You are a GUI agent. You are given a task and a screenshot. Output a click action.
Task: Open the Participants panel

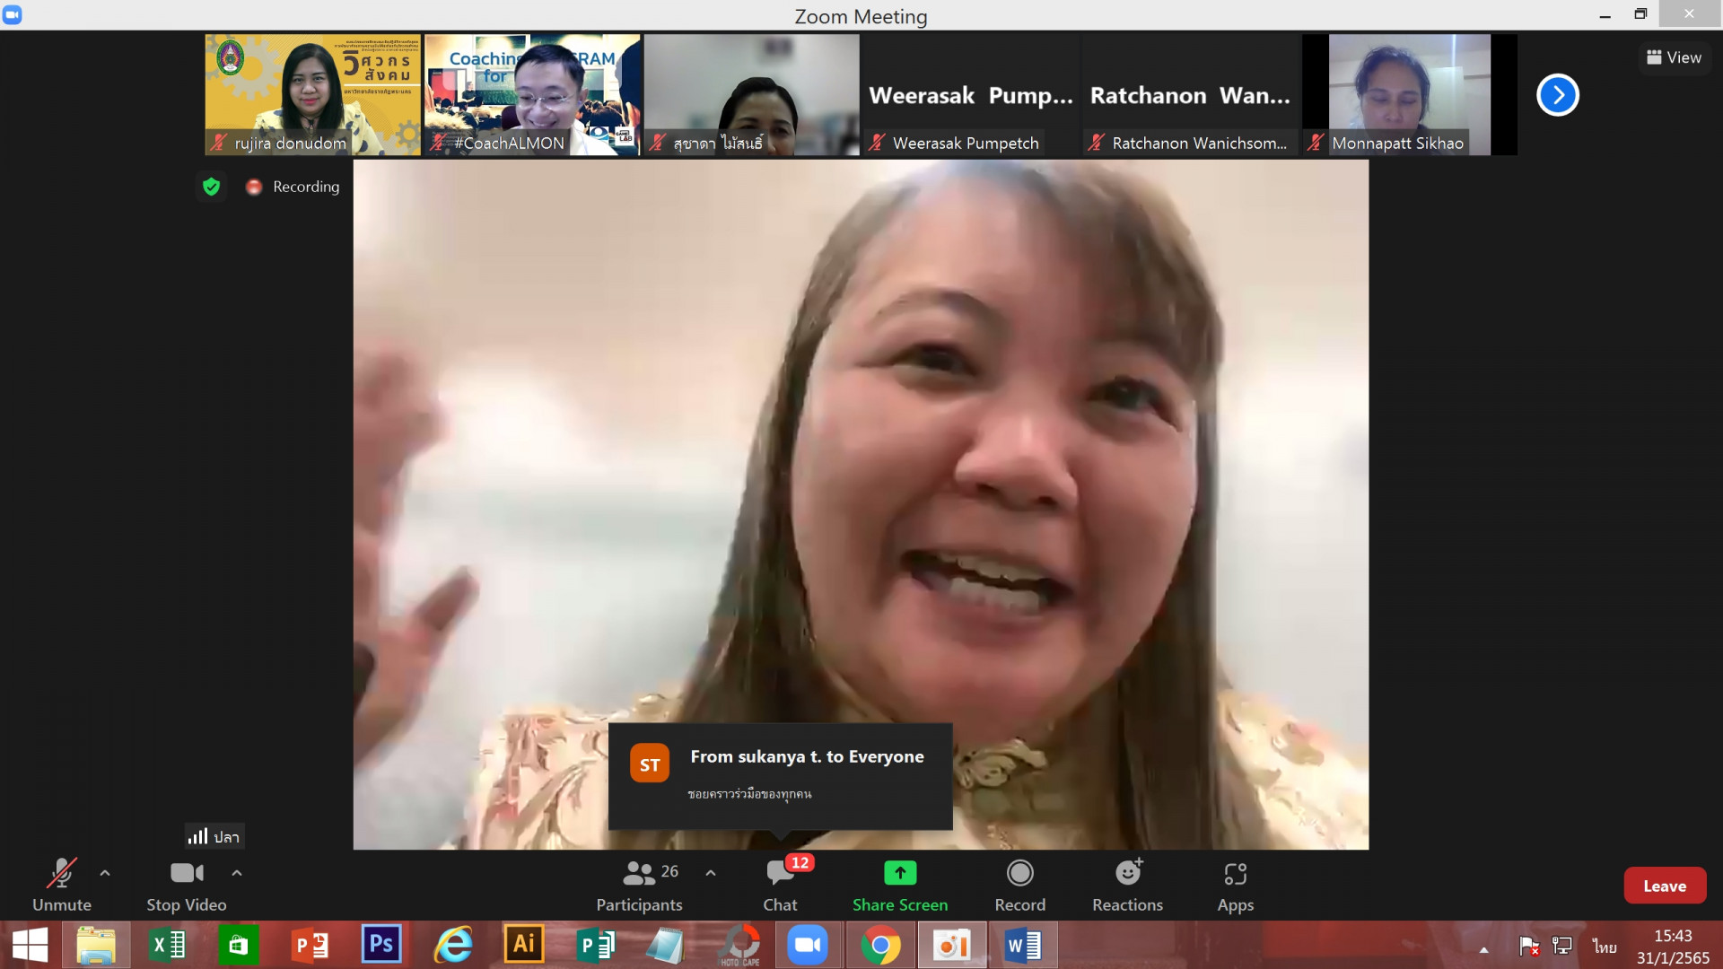(640, 885)
